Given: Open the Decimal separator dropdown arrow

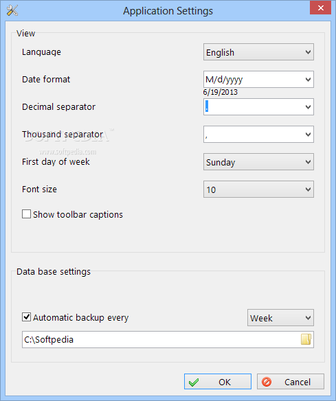Looking at the screenshot, I should [x=308, y=106].
